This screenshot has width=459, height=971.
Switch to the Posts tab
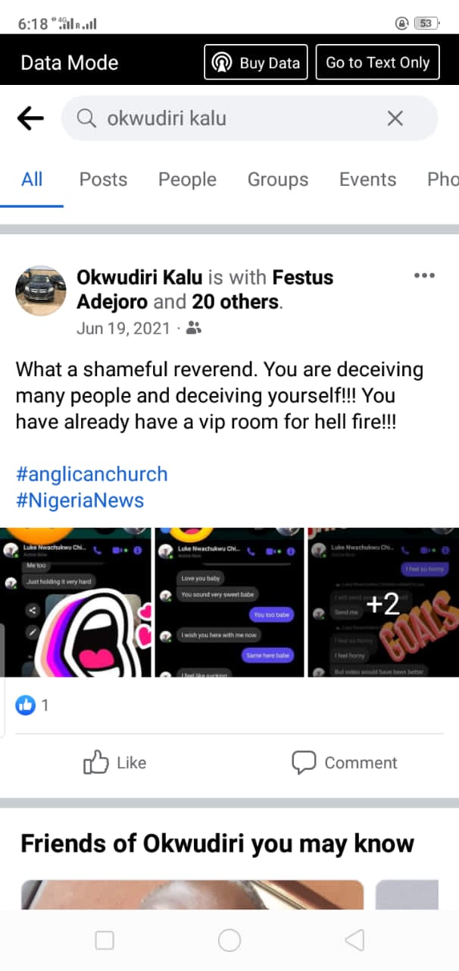pyautogui.click(x=103, y=179)
